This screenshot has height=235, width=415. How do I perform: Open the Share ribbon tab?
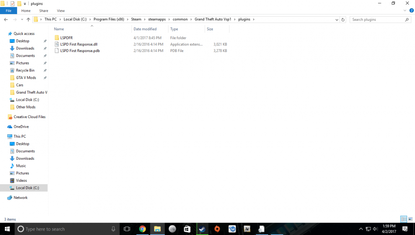pyautogui.click(x=44, y=11)
